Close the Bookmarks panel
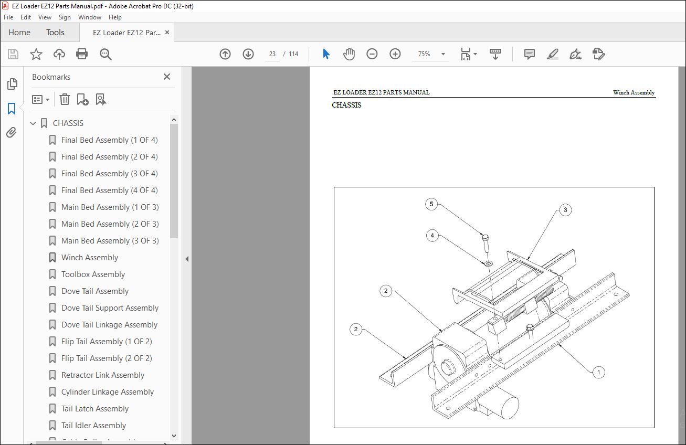686x445 pixels. [x=167, y=77]
